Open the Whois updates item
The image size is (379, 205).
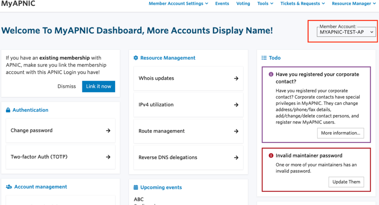coord(188,78)
